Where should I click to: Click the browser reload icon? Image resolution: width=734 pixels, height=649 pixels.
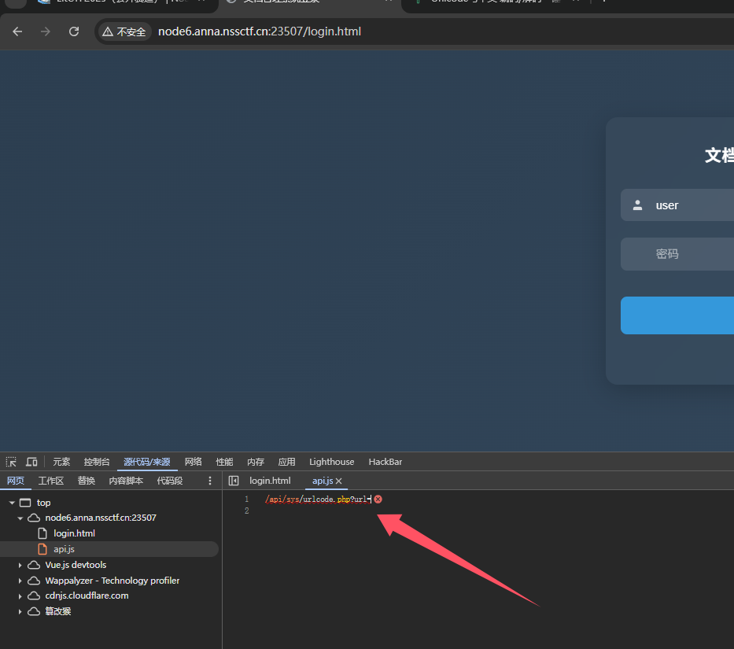[x=74, y=31]
